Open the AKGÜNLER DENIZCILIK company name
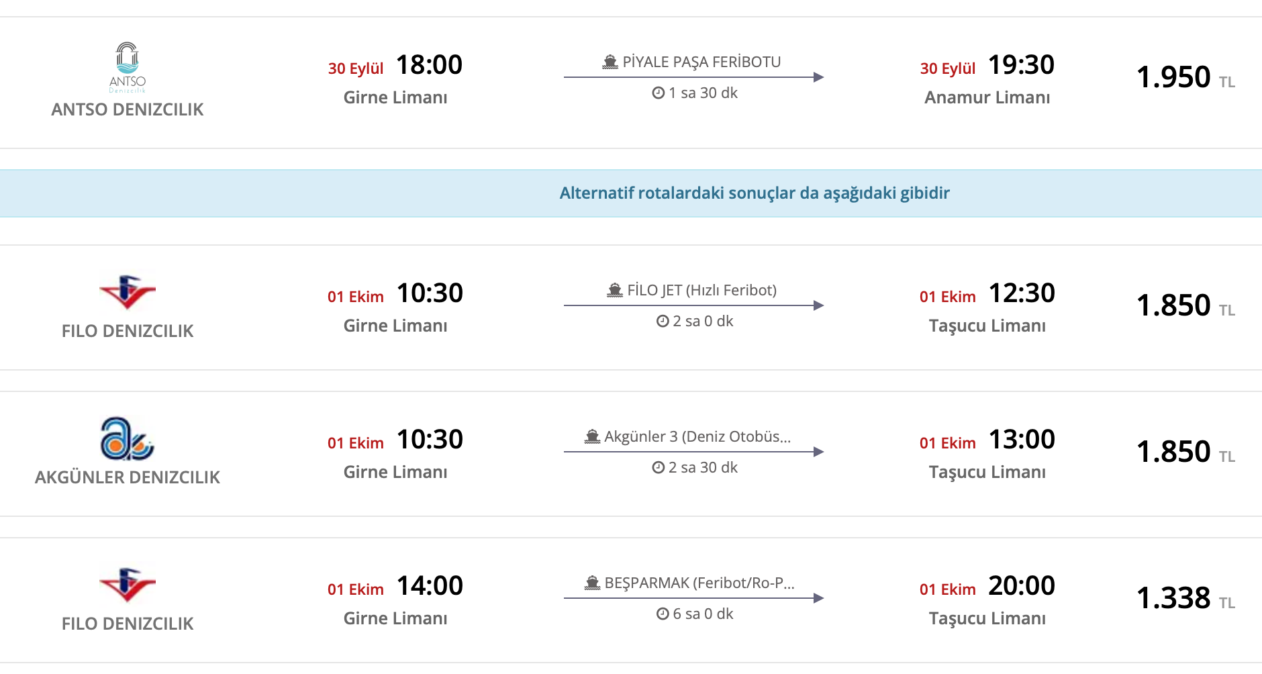Screen dimensions: 1262x674 pyautogui.click(x=128, y=477)
